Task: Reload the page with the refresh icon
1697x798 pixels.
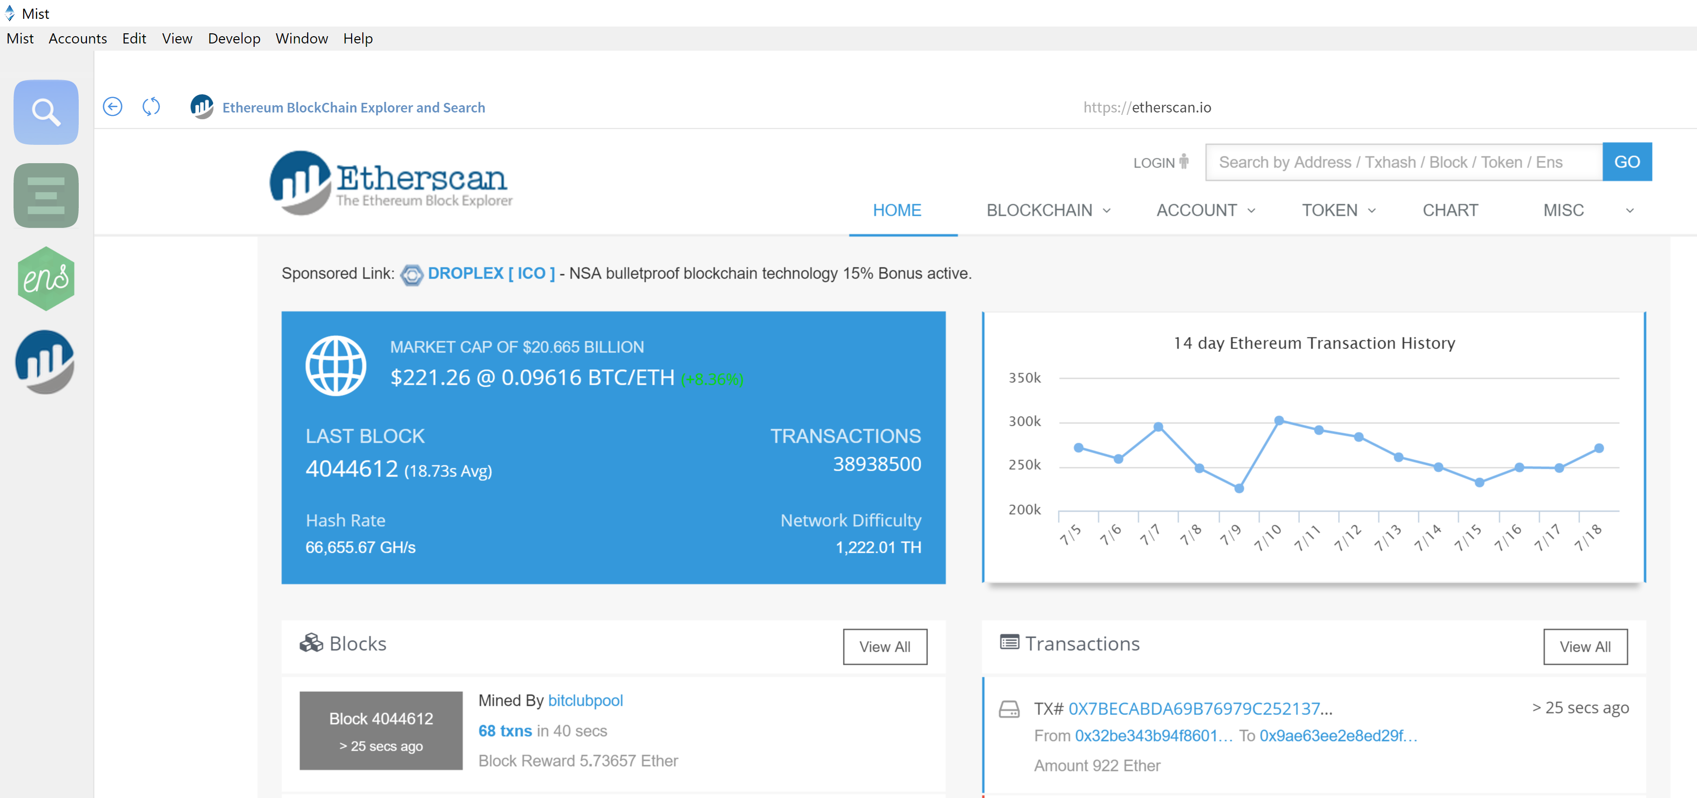Action: pos(152,107)
